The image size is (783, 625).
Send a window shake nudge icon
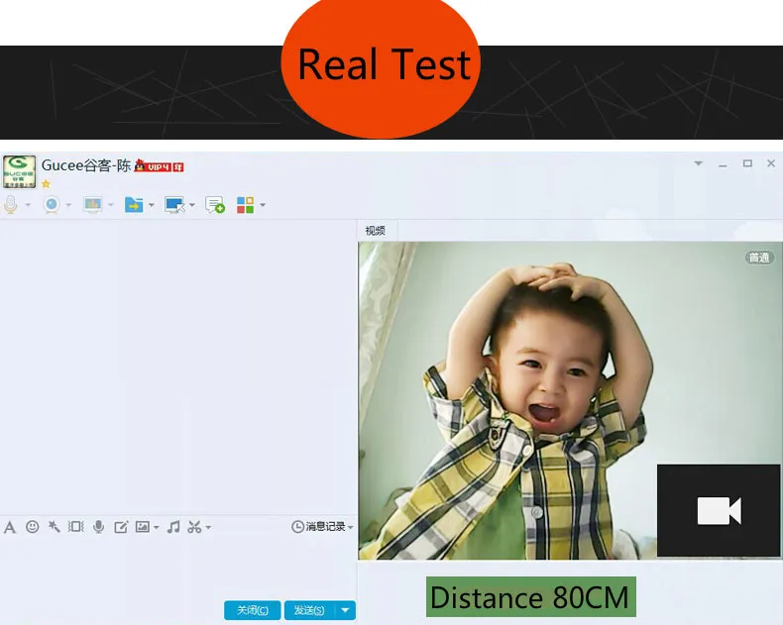76,527
